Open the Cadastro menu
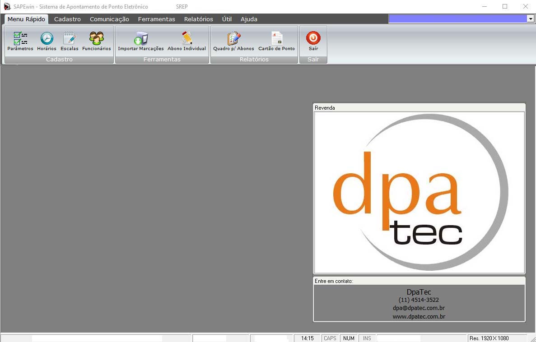Screen dimensions: 536x342 click(x=67, y=19)
